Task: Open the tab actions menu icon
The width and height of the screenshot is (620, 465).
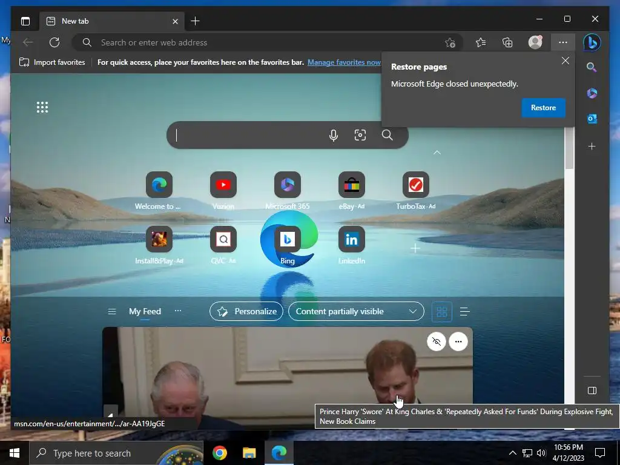Action: coord(25,21)
